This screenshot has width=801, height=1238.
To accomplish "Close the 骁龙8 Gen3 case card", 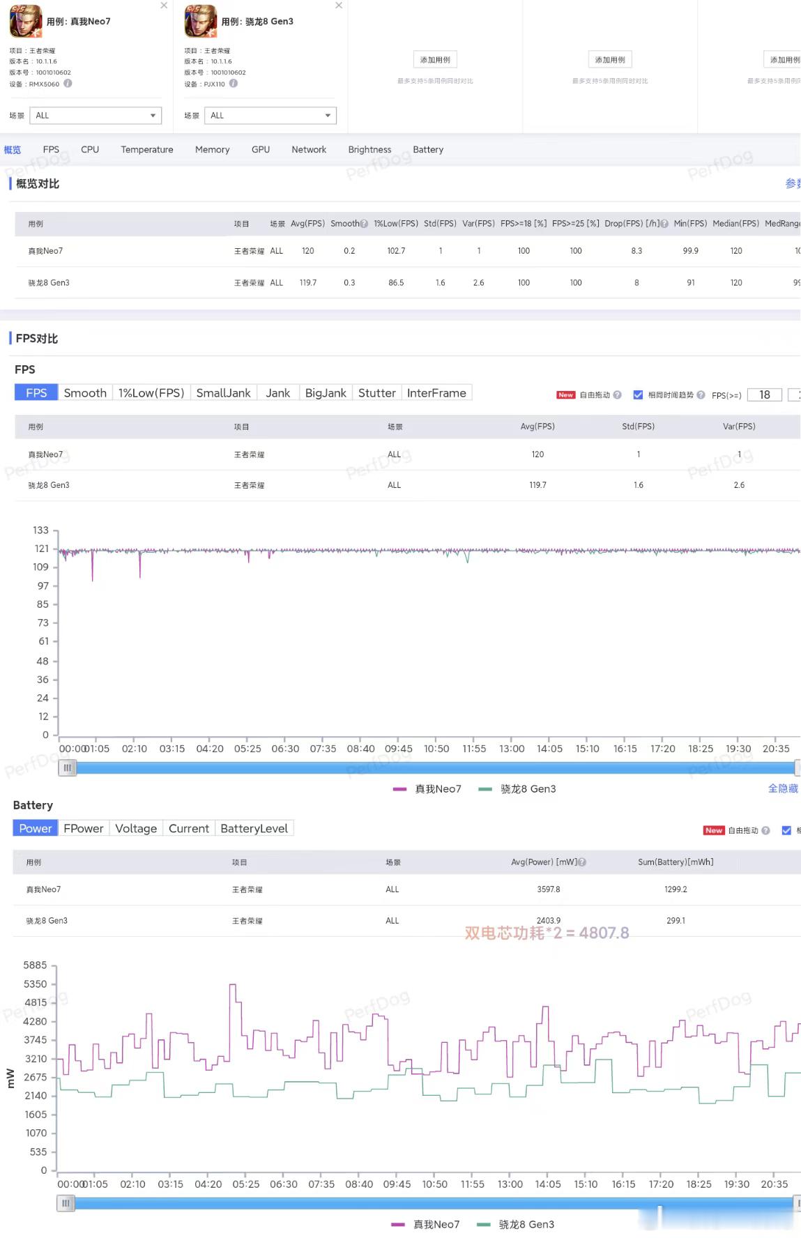I will coord(339,6).
